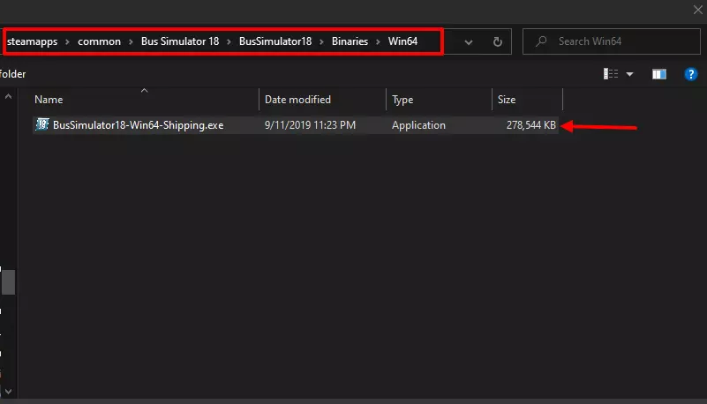
Task: Toggle the preview pane icon
Action: [x=659, y=74]
